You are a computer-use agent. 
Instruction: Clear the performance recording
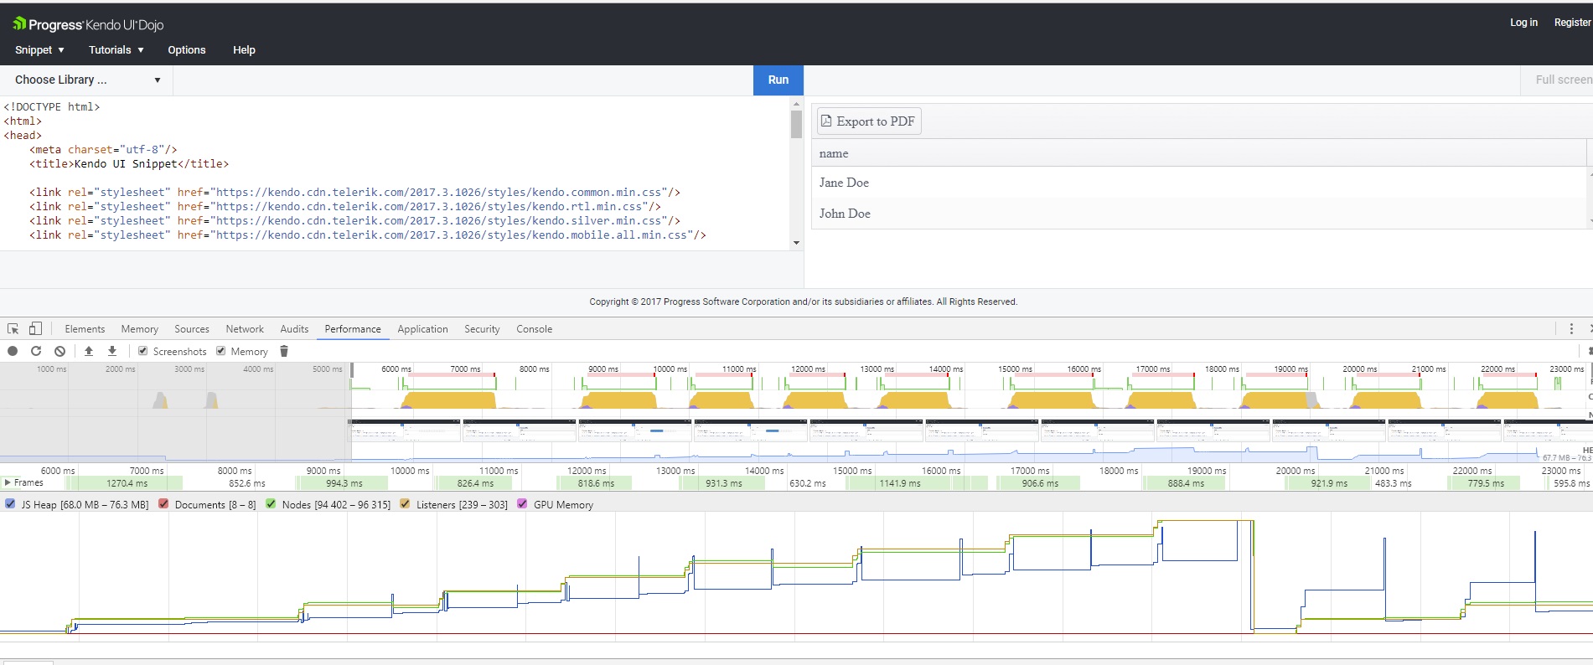coord(59,351)
